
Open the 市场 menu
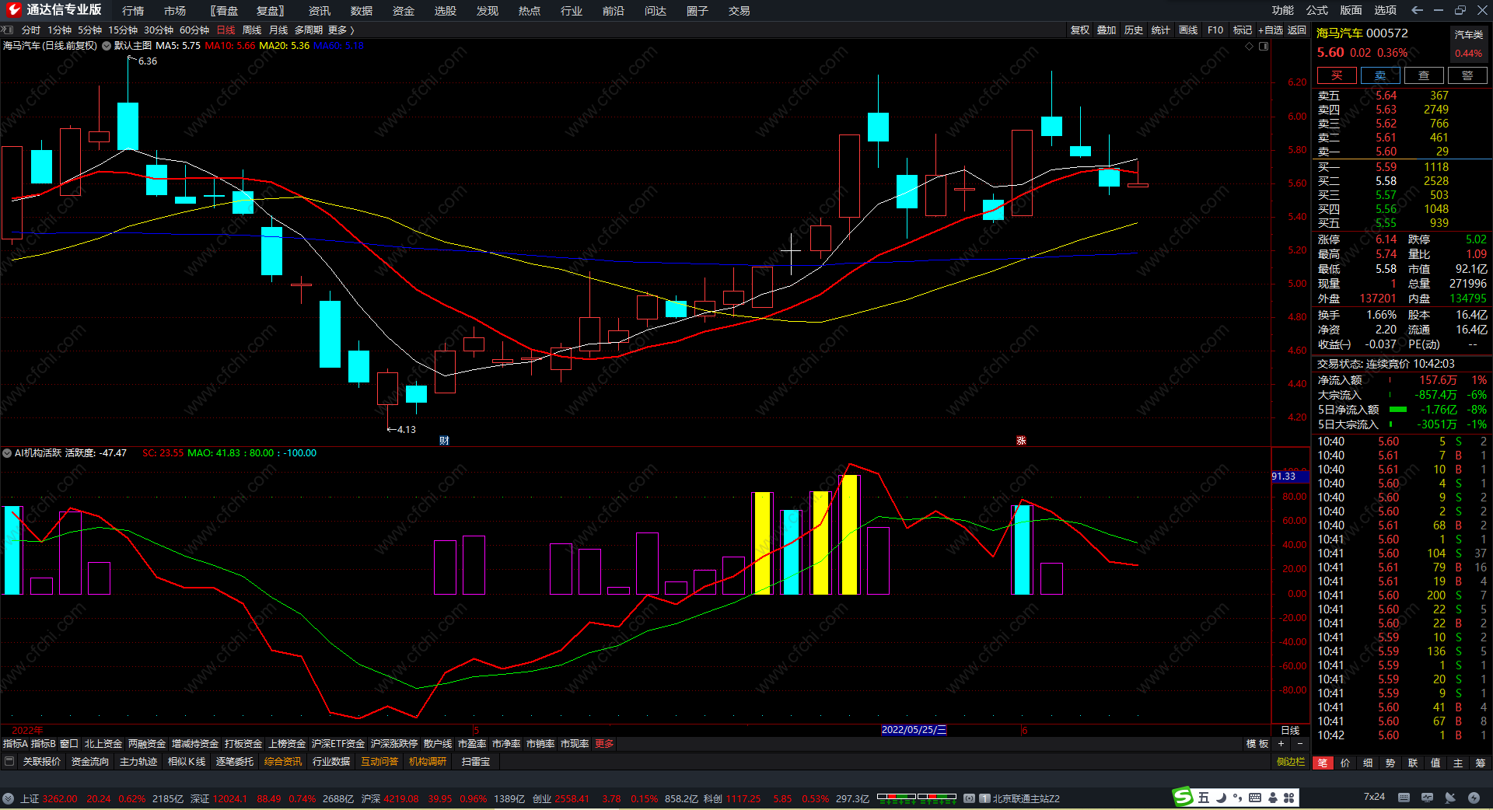(175, 11)
